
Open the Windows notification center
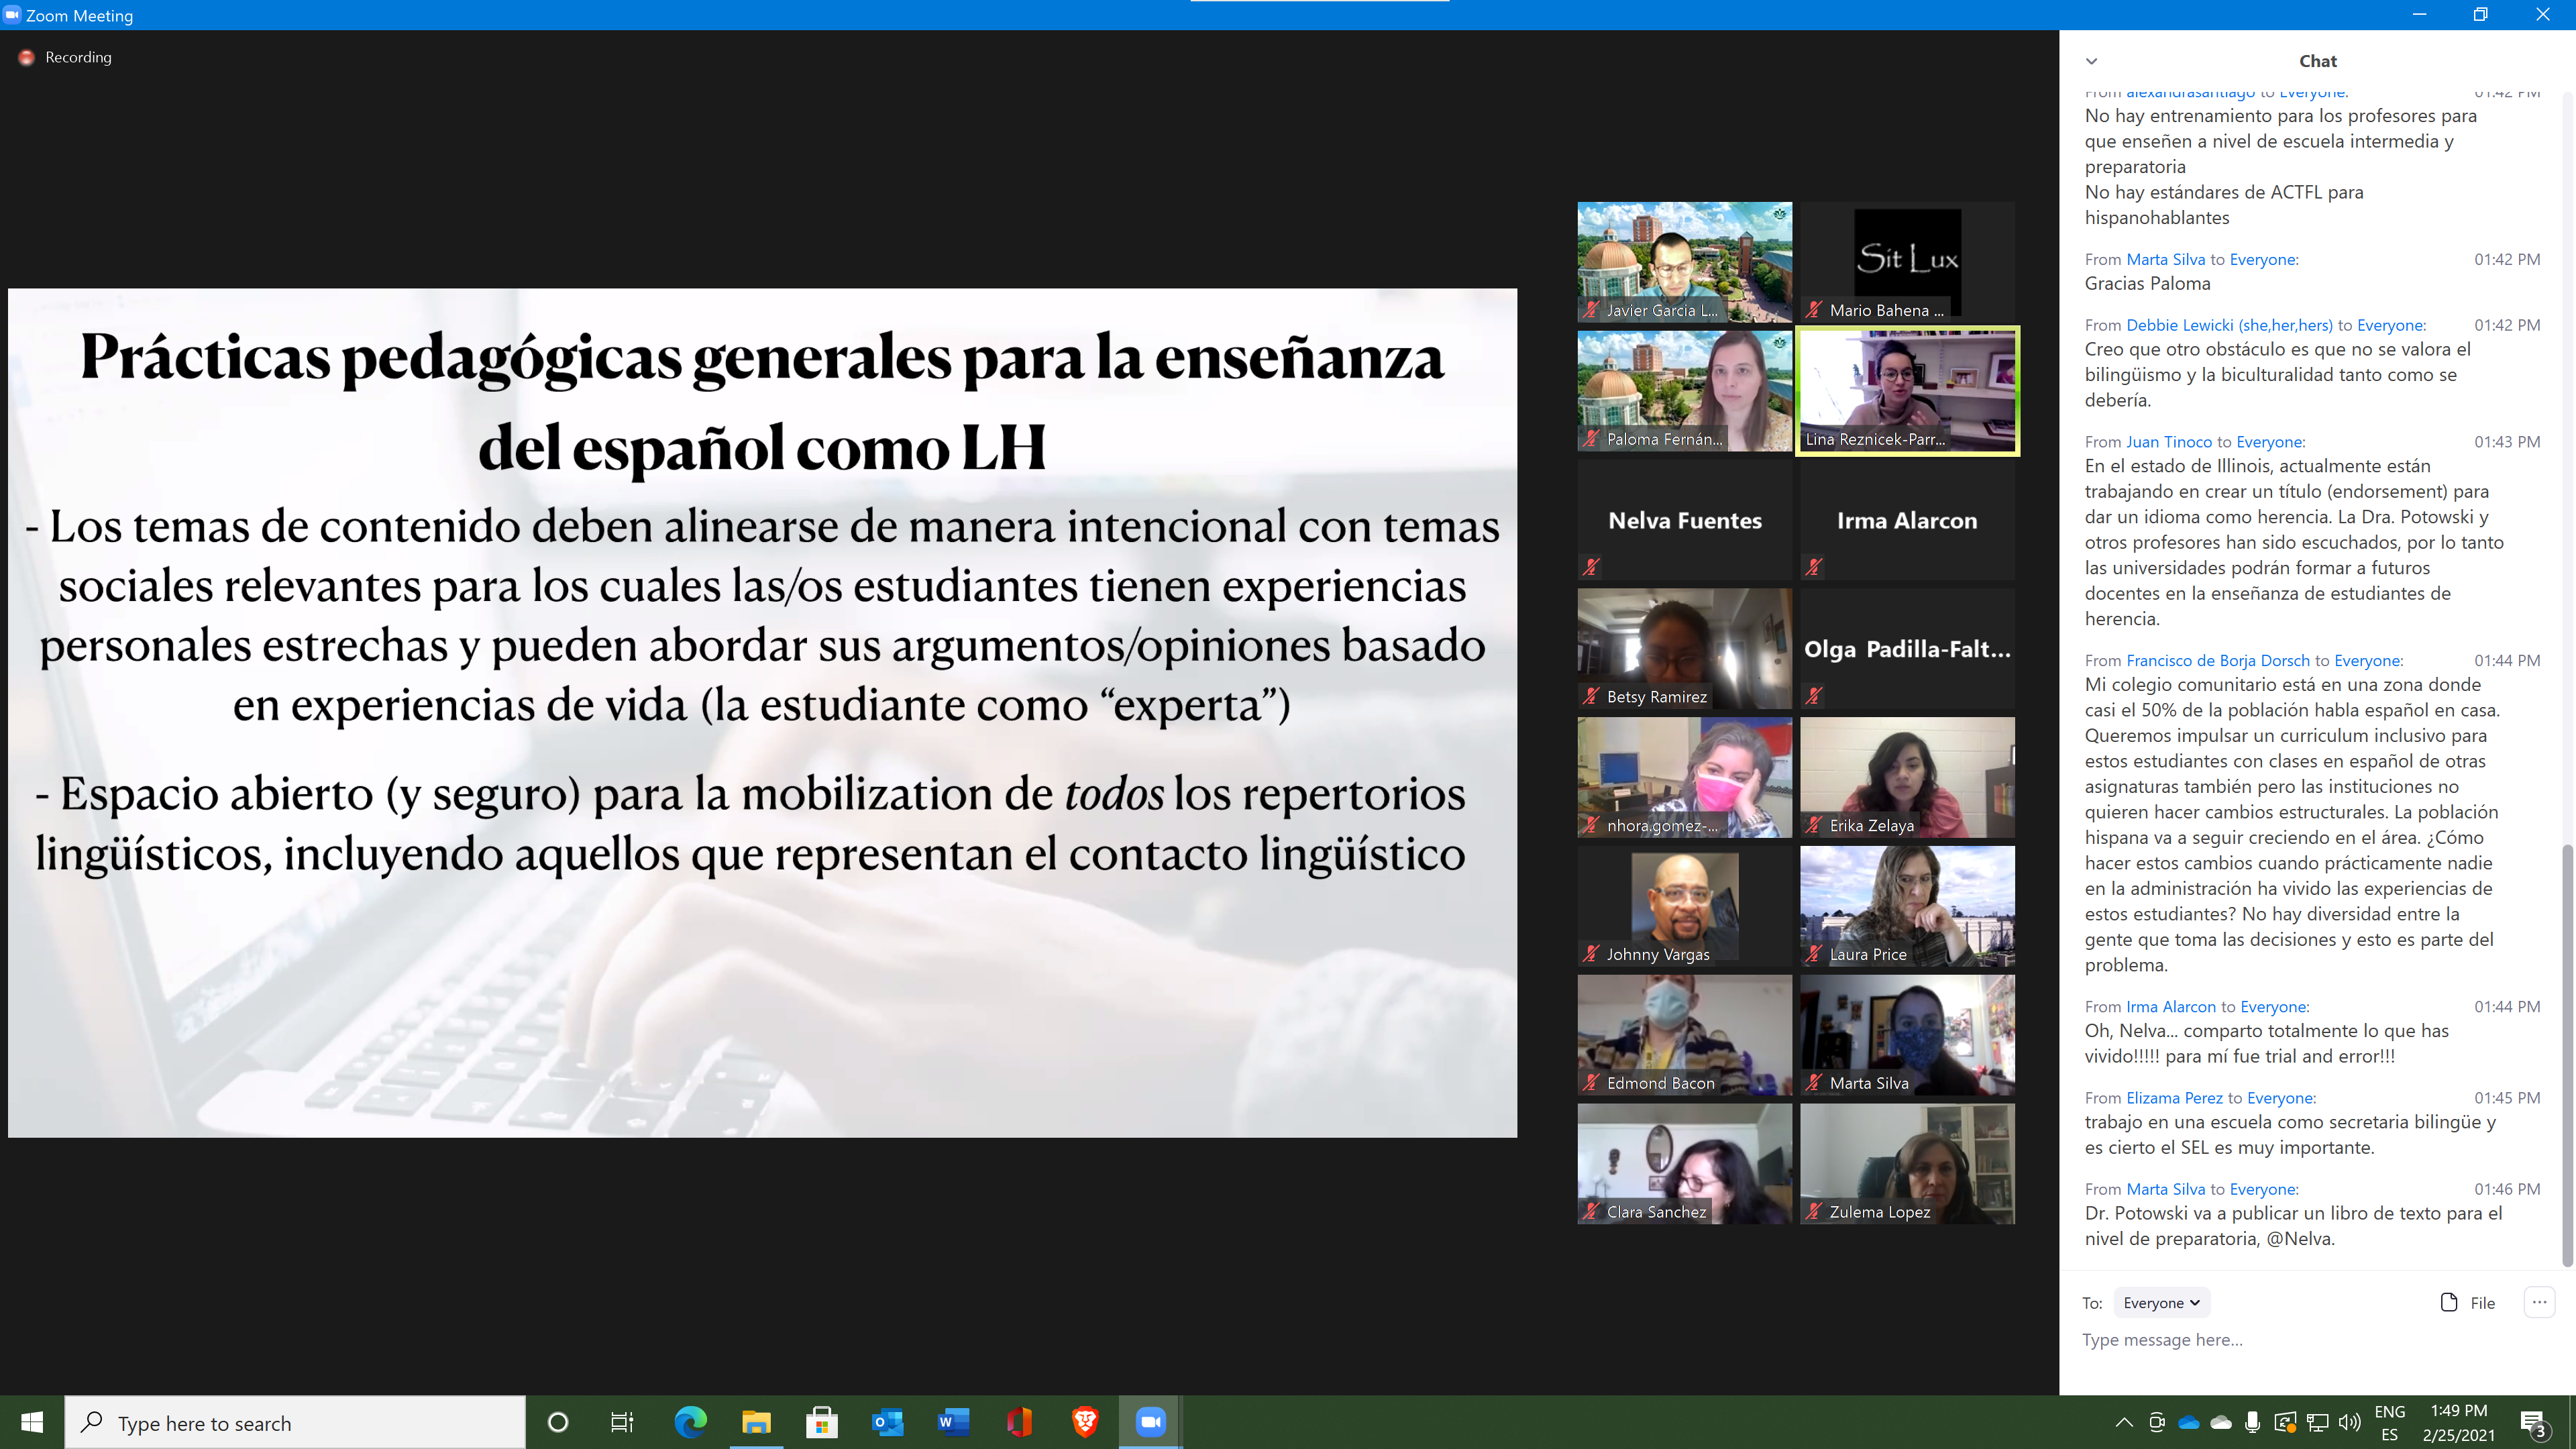tap(2533, 1422)
